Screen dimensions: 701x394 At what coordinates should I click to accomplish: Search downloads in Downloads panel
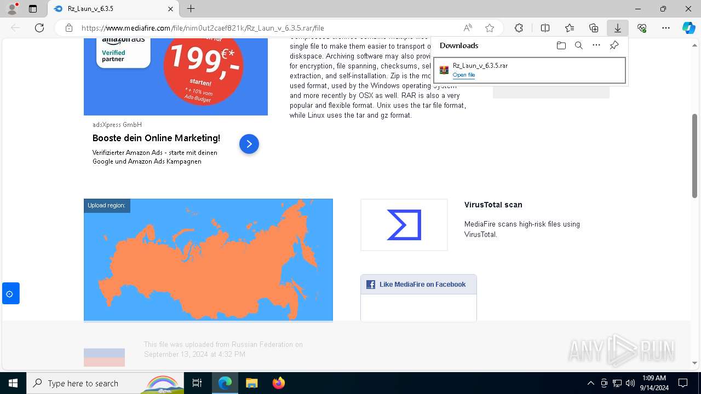click(578, 45)
